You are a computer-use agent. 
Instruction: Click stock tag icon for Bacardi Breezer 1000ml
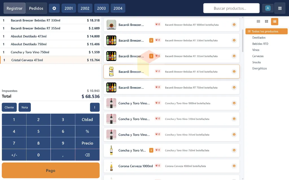click(158, 24)
